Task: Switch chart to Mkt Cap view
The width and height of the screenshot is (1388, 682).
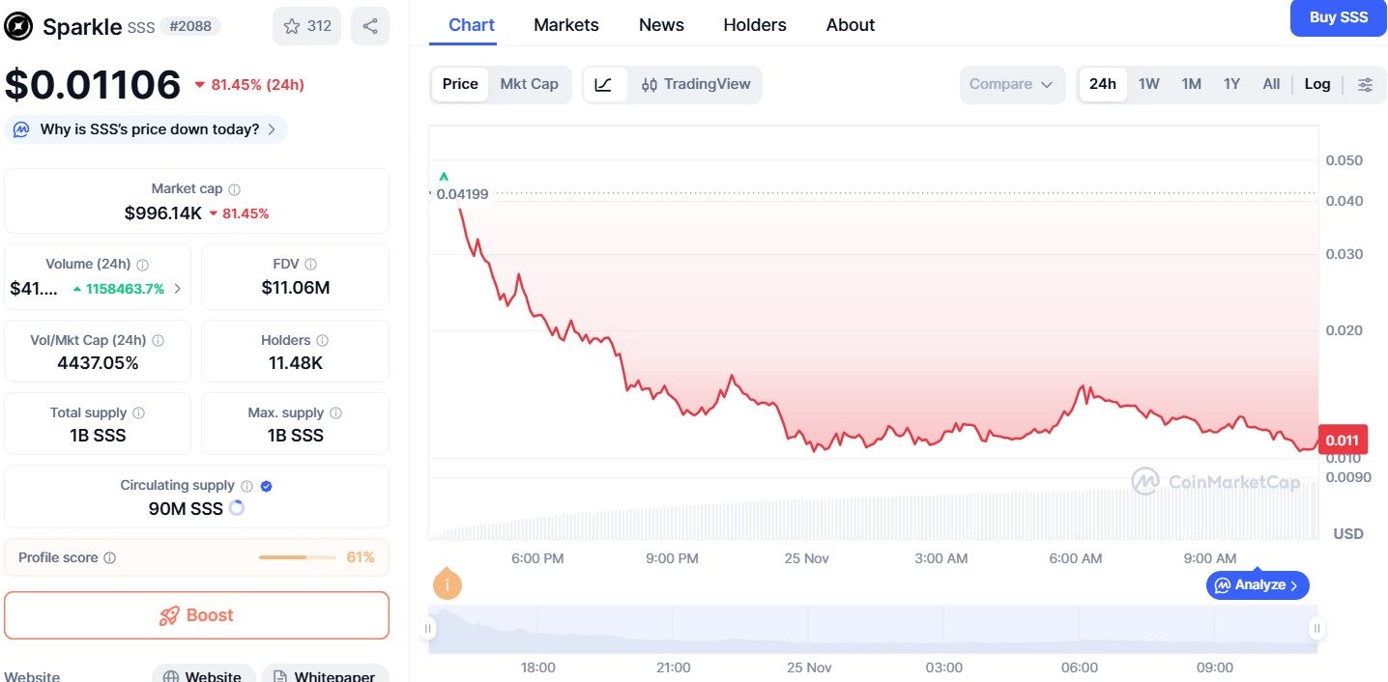Action: coord(529,84)
